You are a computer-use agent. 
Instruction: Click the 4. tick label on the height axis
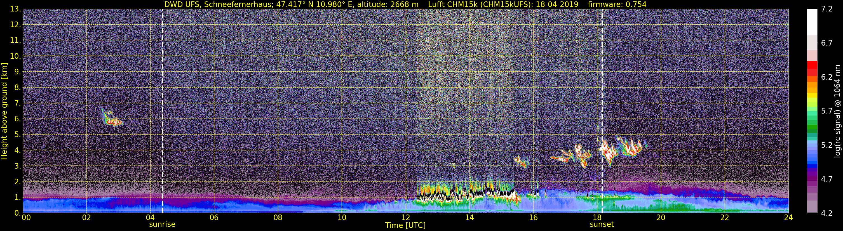[x=17, y=150]
